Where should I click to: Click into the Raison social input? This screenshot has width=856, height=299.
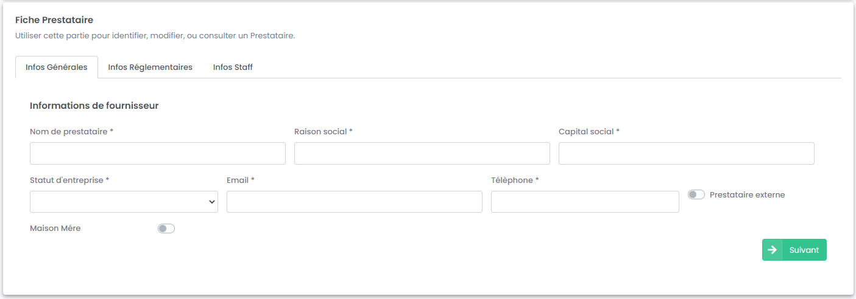(x=422, y=154)
